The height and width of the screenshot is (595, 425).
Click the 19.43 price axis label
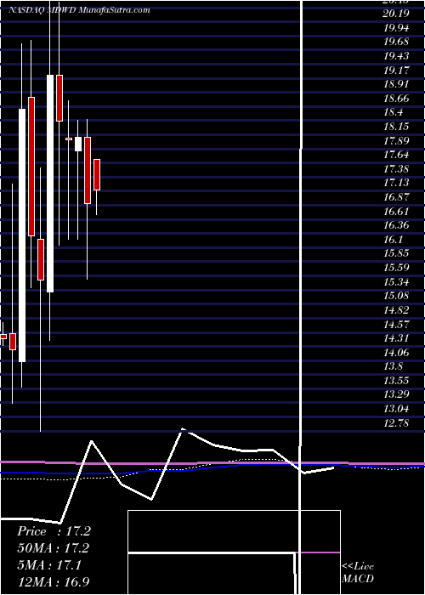[x=397, y=56]
